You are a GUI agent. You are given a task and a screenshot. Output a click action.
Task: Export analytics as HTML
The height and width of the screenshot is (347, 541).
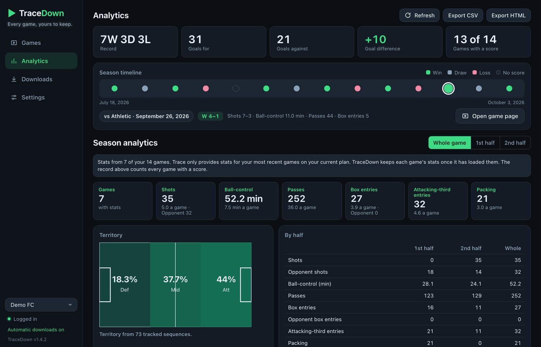(509, 15)
